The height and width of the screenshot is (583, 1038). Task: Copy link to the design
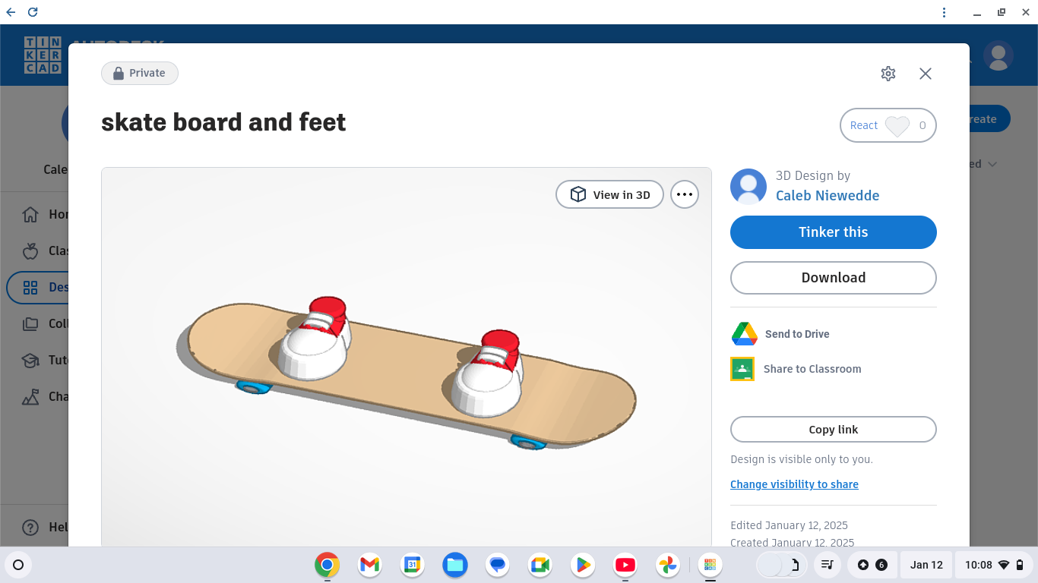tap(833, 430)
